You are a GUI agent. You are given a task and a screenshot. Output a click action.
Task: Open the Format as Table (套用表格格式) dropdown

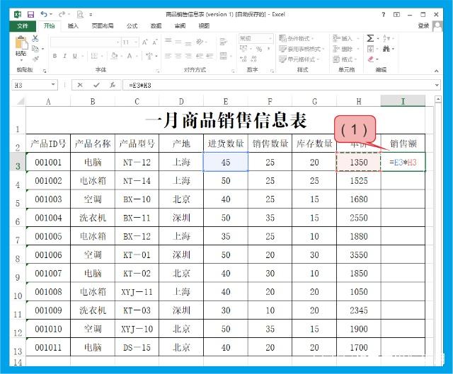tap(302, 49)
